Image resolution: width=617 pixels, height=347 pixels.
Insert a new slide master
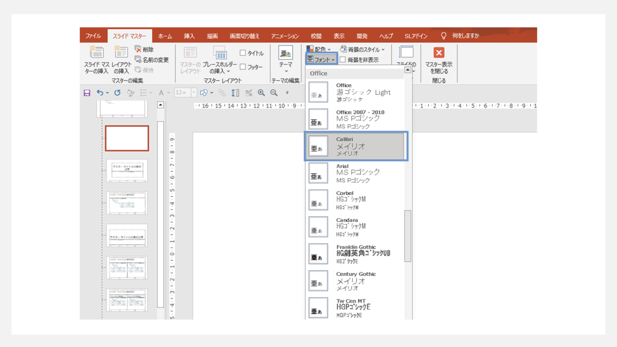96,60
